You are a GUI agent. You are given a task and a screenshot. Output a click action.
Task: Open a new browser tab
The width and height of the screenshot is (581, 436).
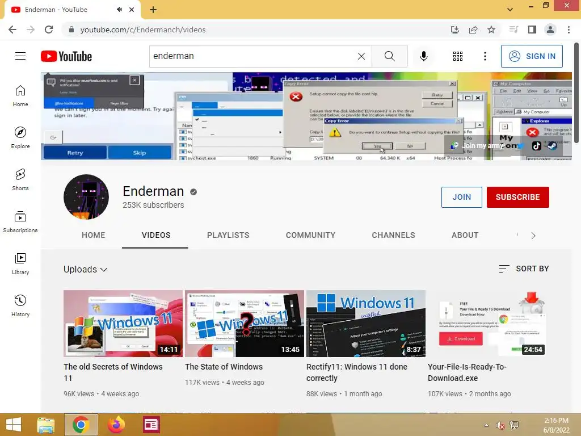[x=153, y=10]
